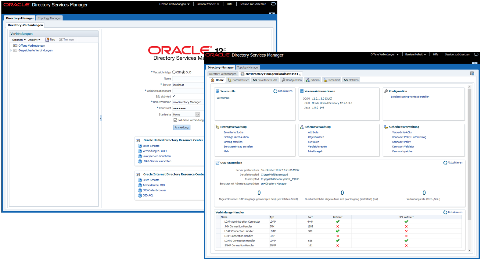481x261 pixels.
Task: Click help icon beside OID-Datenbrowser
Action: click(x=140, y=190)
